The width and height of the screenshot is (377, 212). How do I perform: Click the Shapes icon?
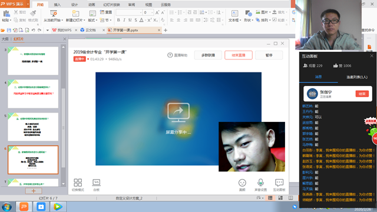249,13
